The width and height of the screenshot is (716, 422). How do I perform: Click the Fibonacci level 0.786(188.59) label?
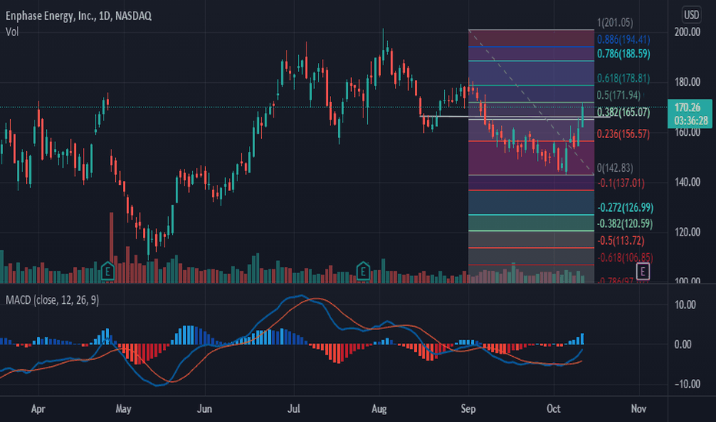point(623,54)
